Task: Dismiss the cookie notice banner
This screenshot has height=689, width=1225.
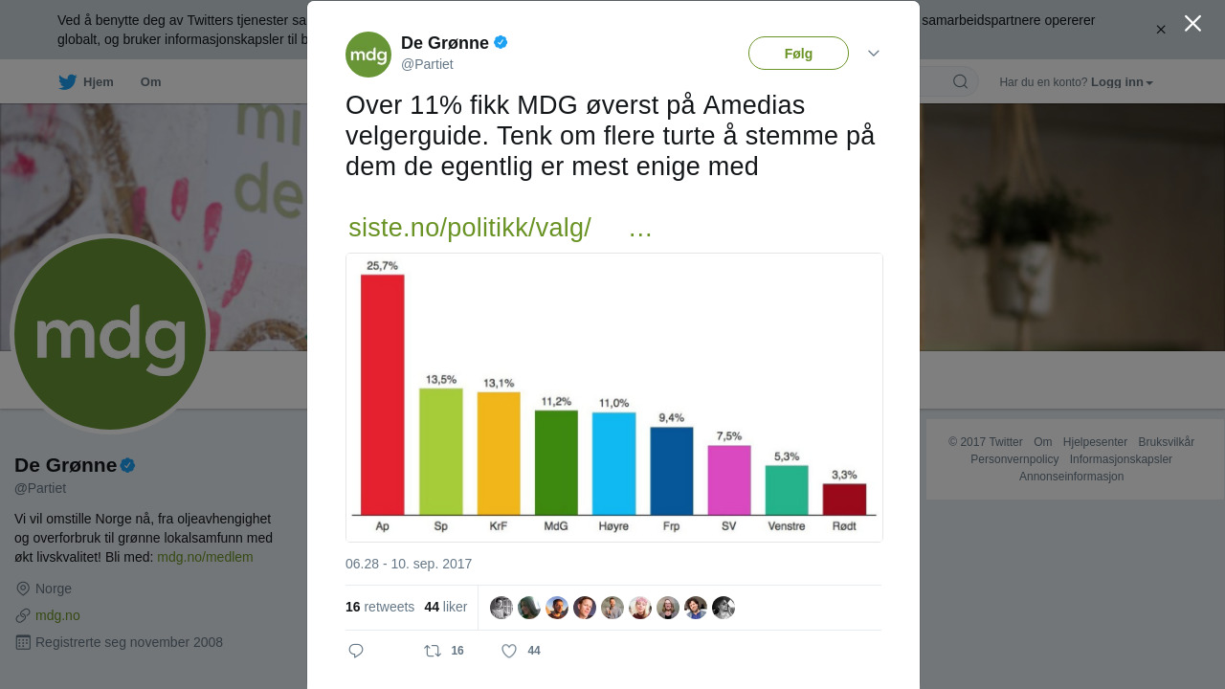Action: click(1161, 30)
